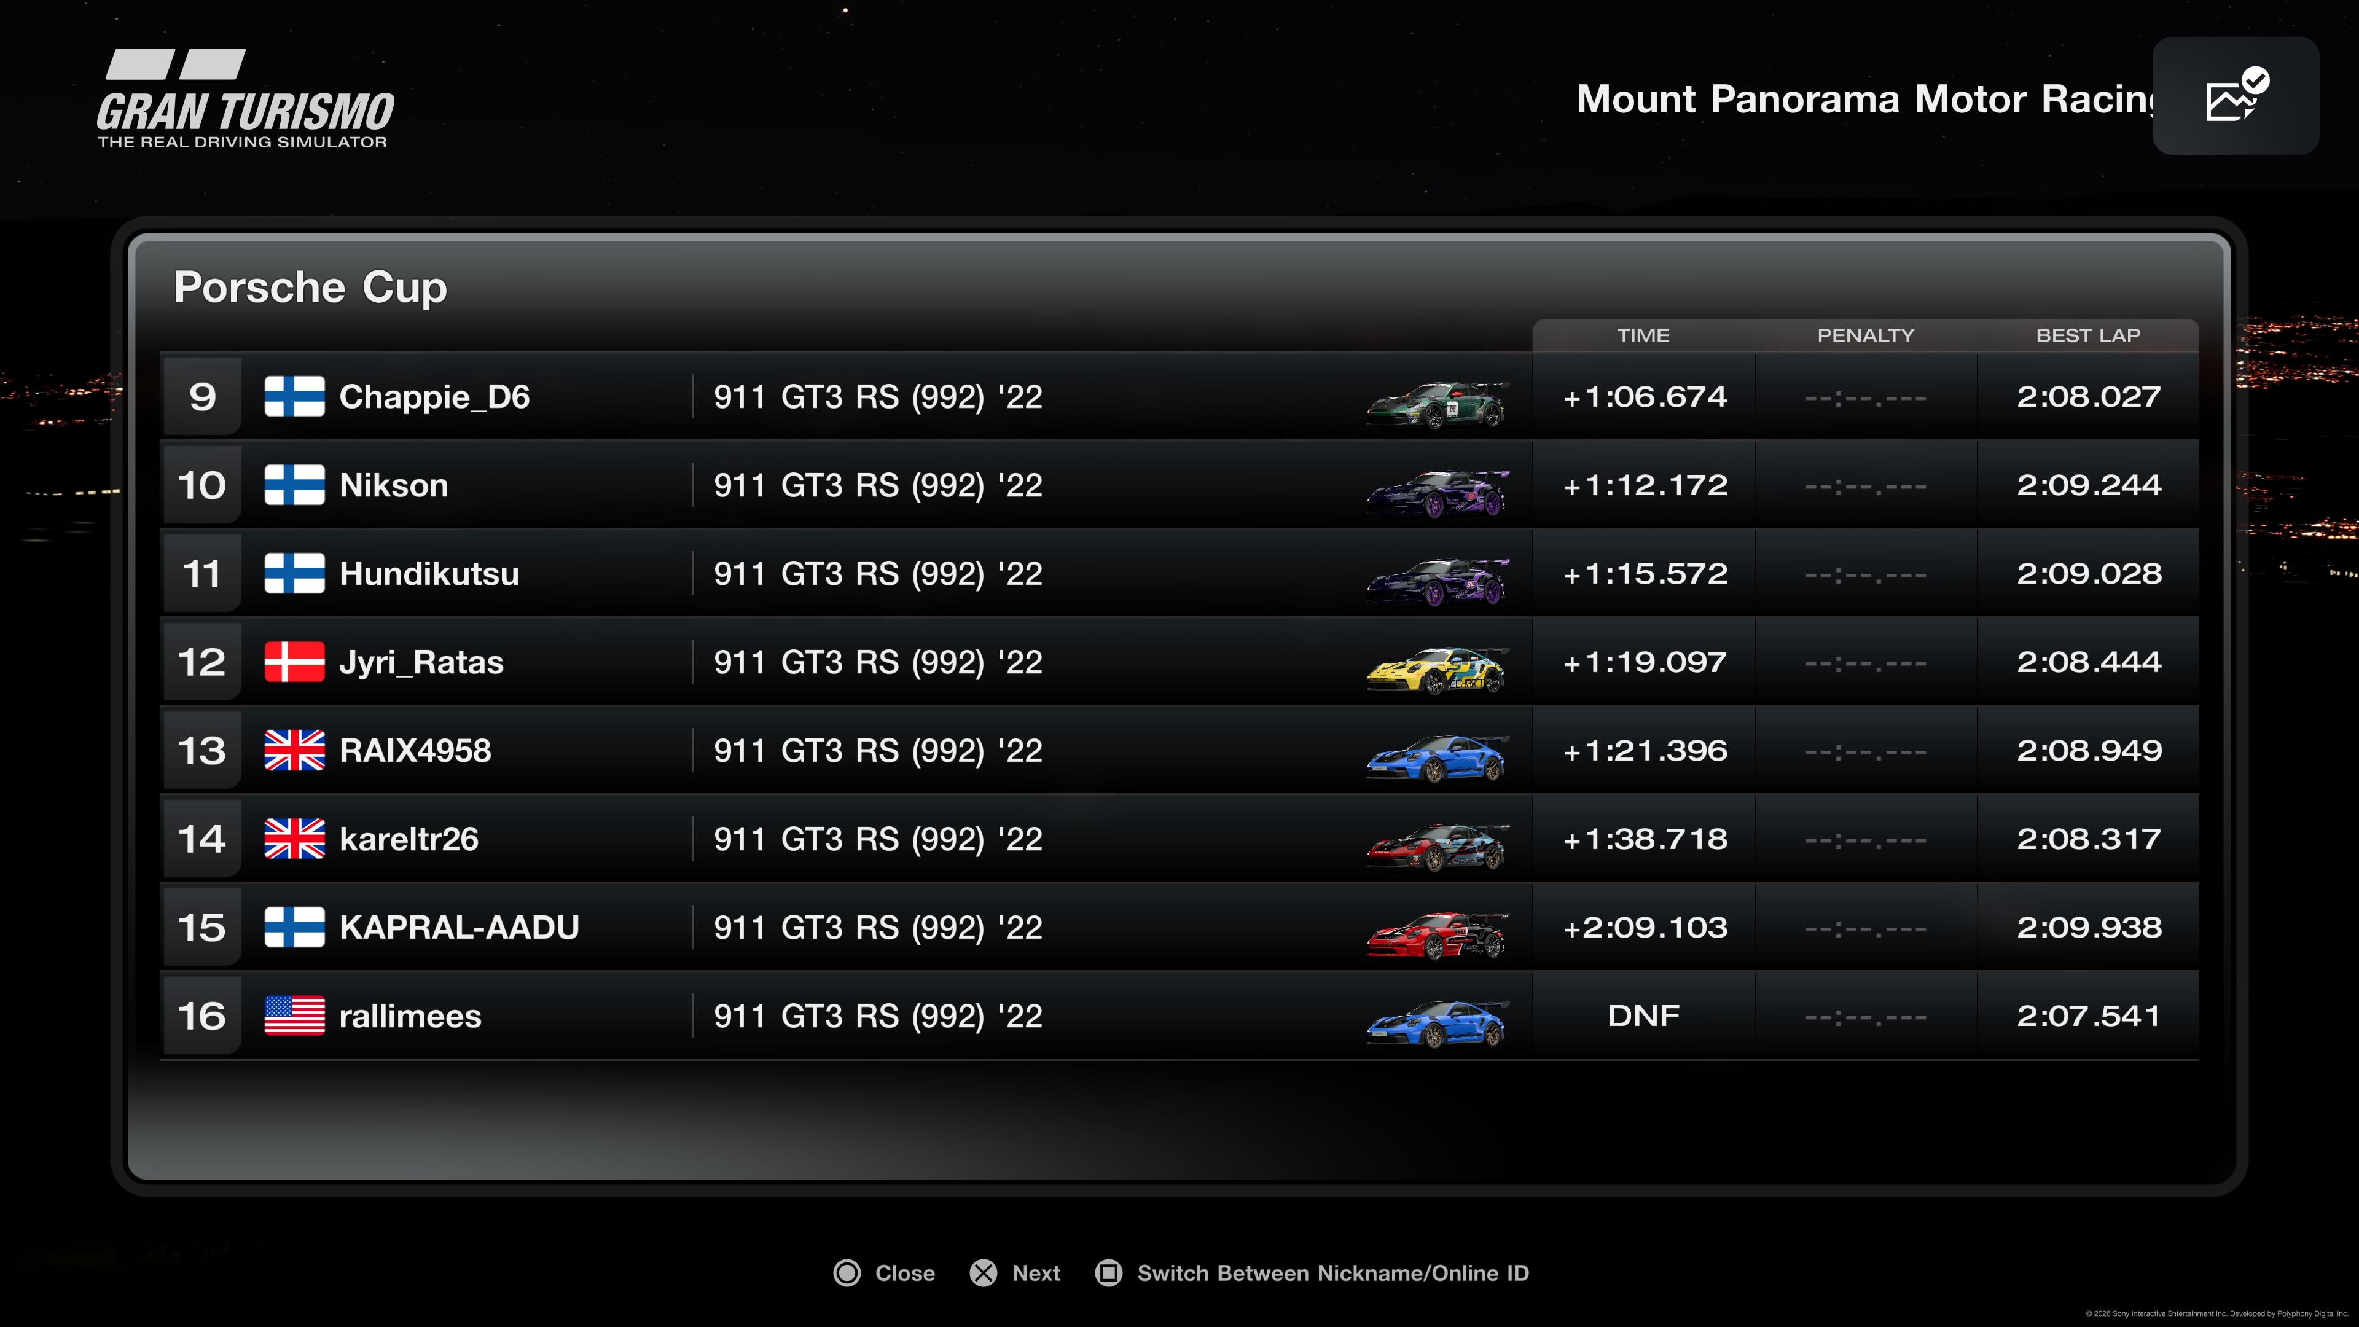This screenshot has width=2359, height=1327.
Task: Click the UK flag beside RAIX4958
Action: click(294, 751)
